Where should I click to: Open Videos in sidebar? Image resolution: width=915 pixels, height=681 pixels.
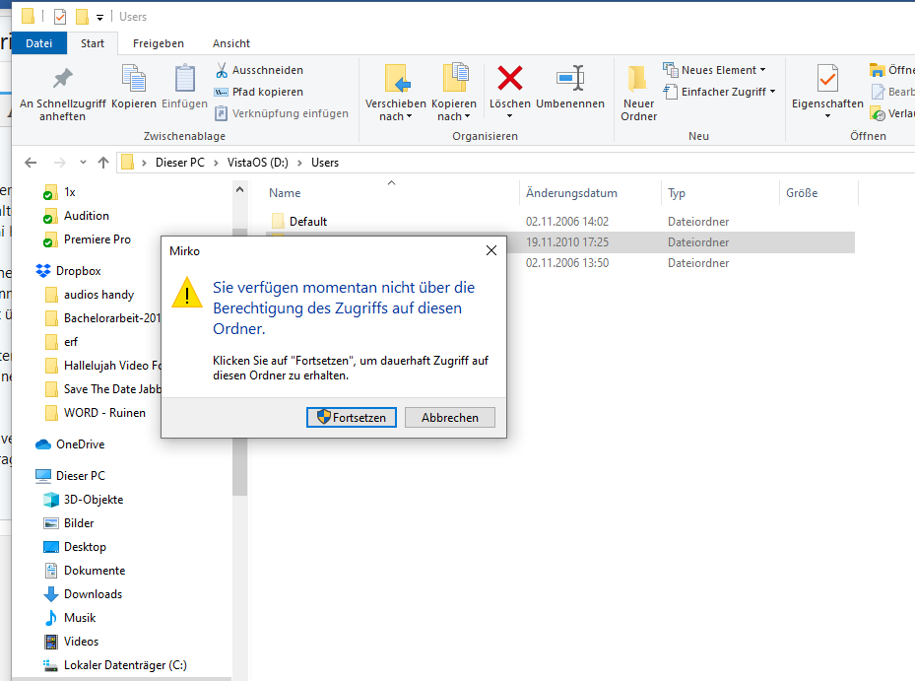pyautogui.click(x=81, y=642)
